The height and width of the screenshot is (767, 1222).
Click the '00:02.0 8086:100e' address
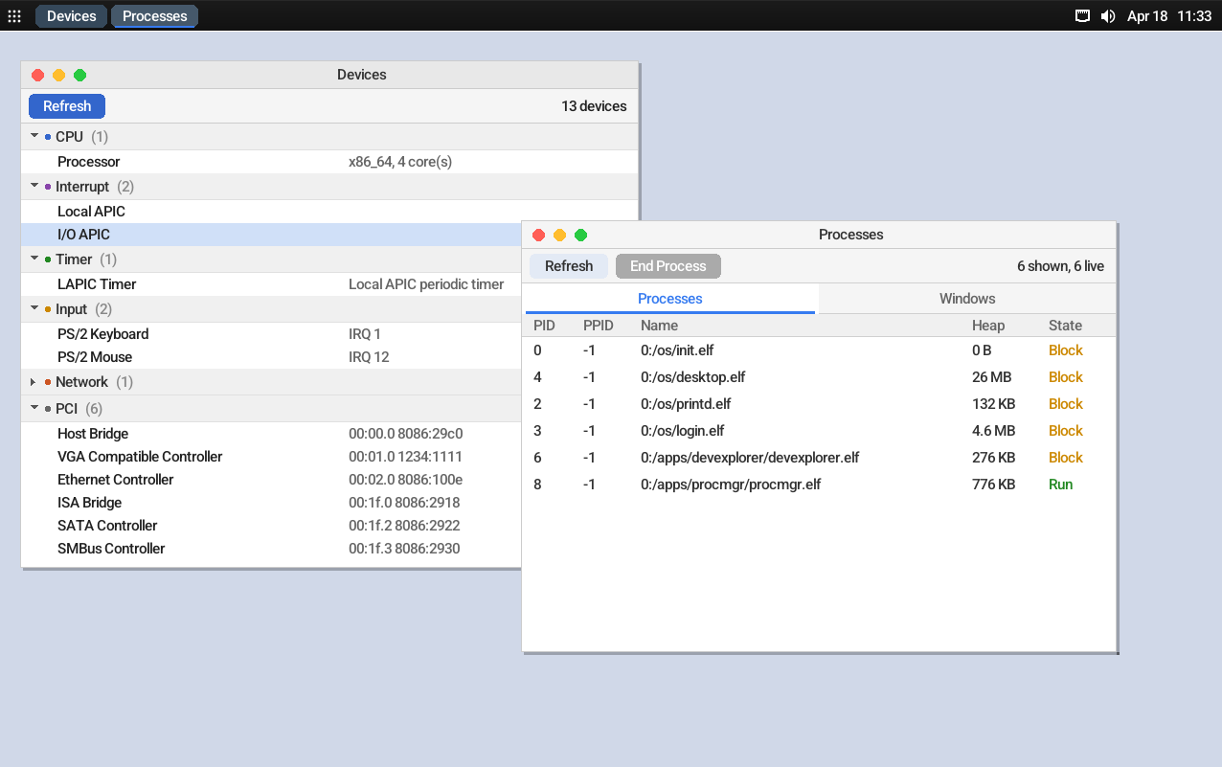pyautogui.click(x=406, y=480)
